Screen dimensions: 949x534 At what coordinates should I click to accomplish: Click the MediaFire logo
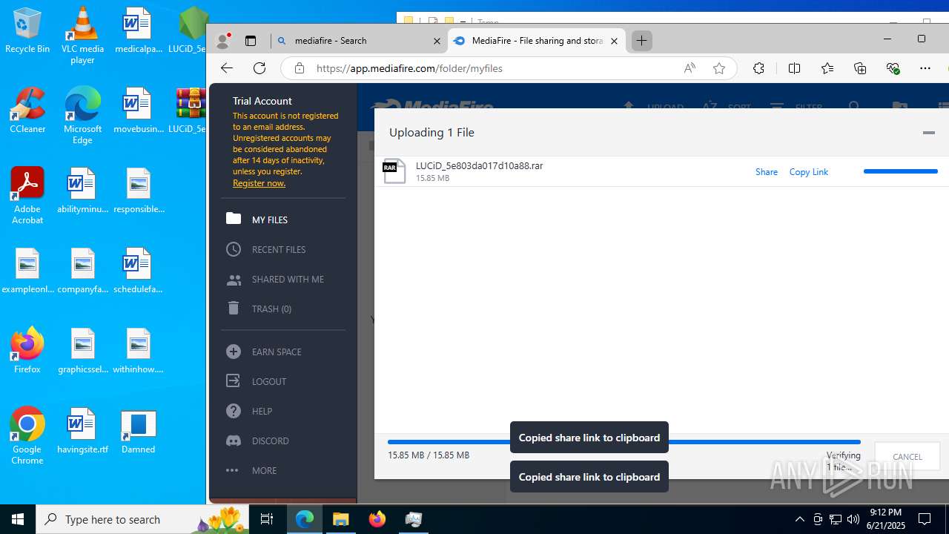click(x=432, y=107)
